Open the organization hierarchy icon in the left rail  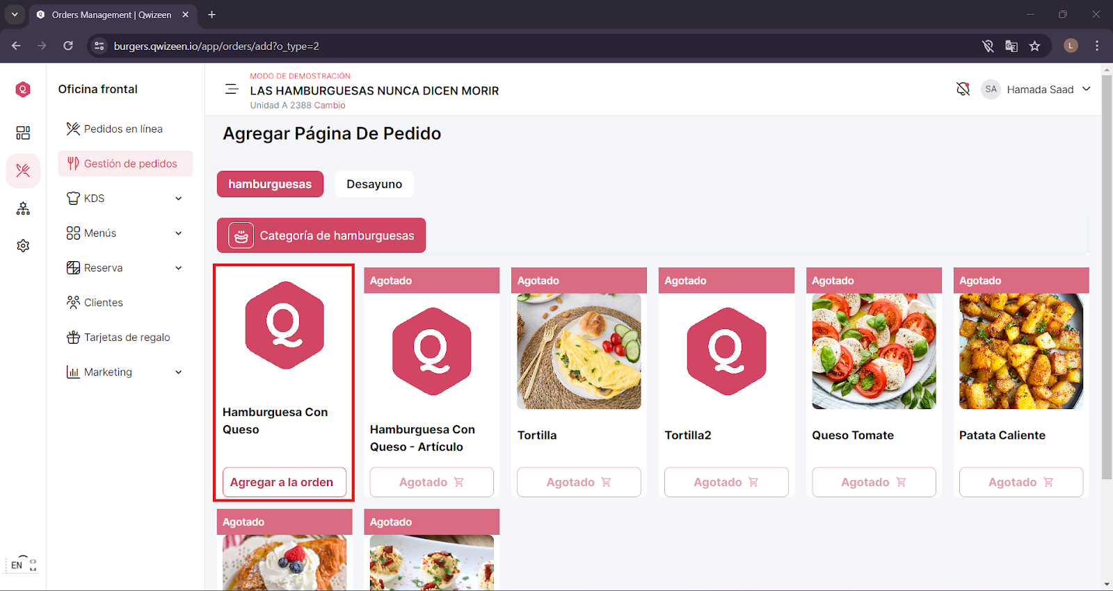(x=23, y=208)
